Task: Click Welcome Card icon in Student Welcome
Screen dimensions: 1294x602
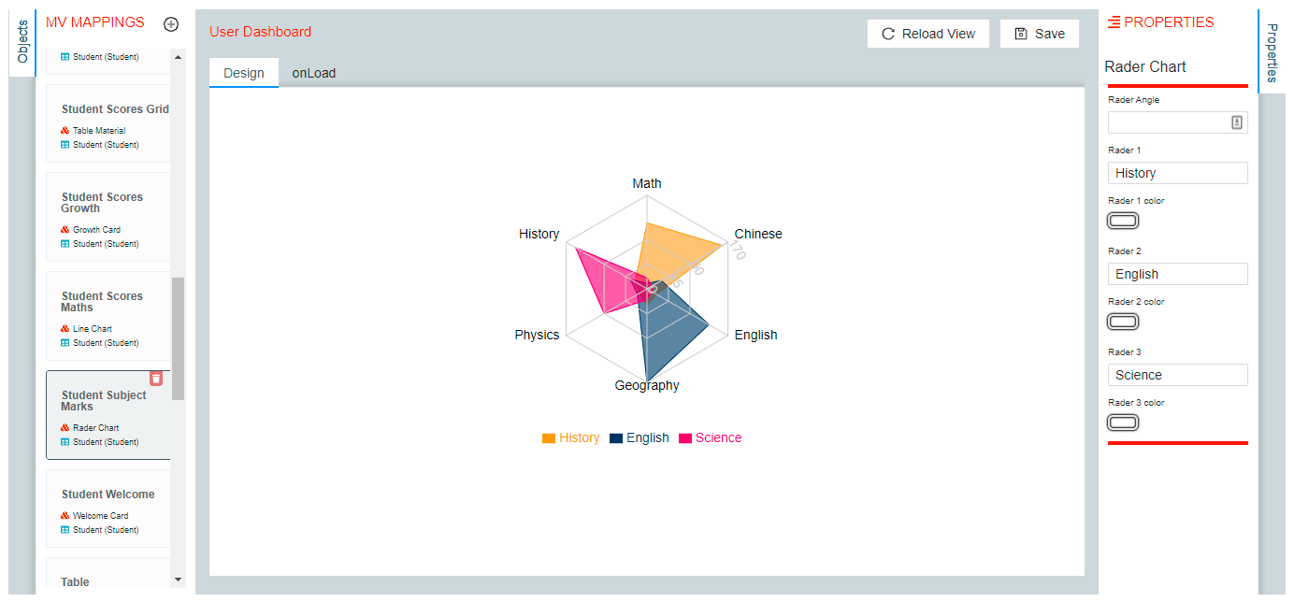Action: pyautogui.click(x=65, y=516)
